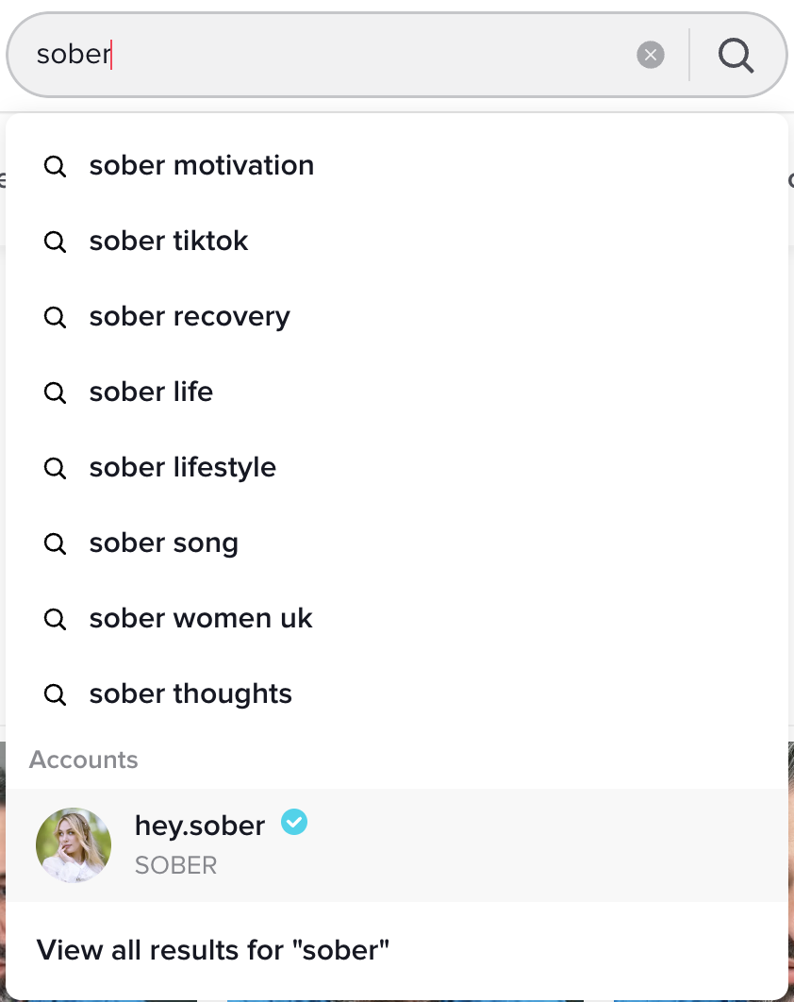Click inside the search text field

coord(330,55)
